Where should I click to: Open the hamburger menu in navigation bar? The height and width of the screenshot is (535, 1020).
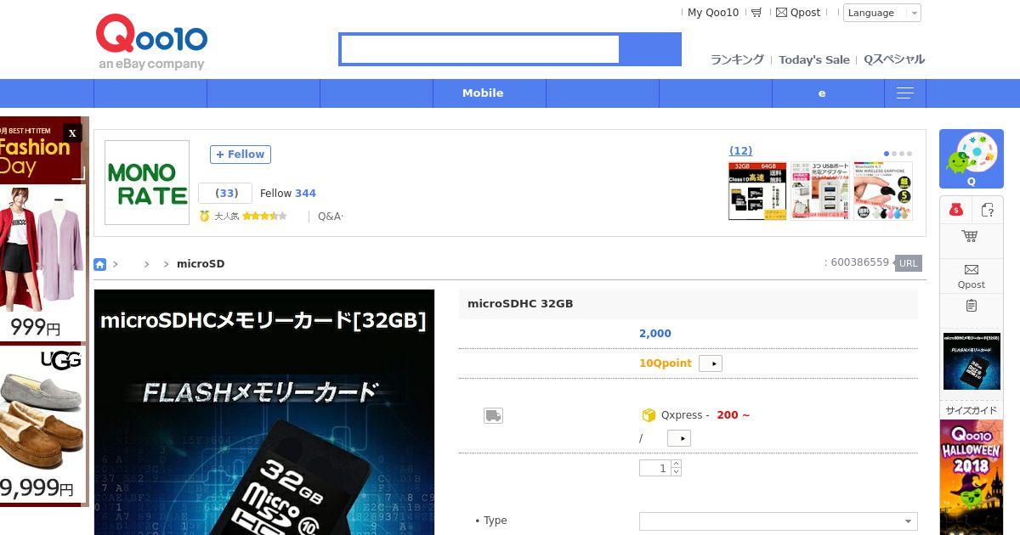click(905, 93)
